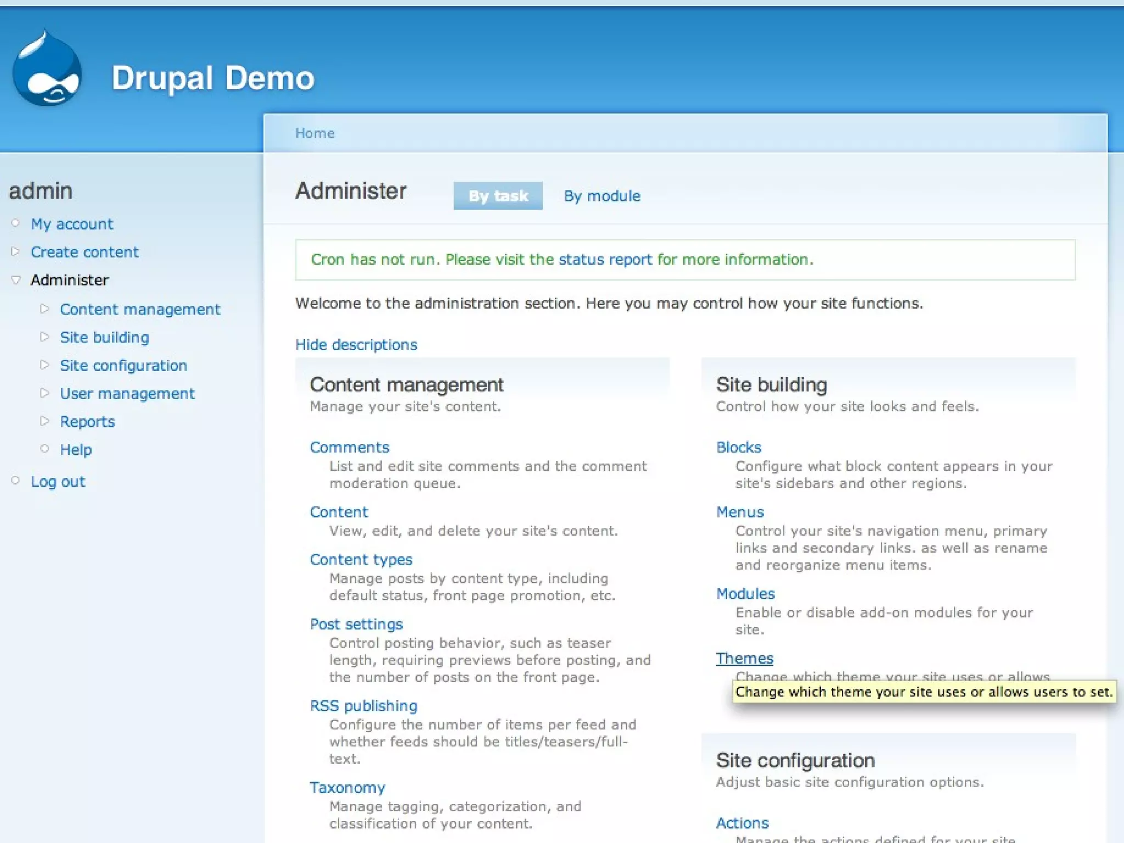1124x843 pixels.
Task: Switch to the By module tab
Action: [602, 196]
